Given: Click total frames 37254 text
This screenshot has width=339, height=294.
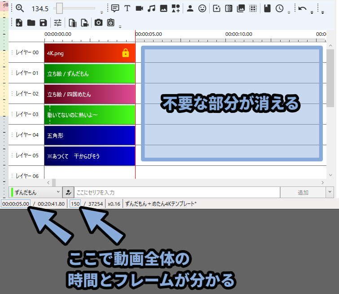Looking at the screenshot, I should click(x=96, y=204).
